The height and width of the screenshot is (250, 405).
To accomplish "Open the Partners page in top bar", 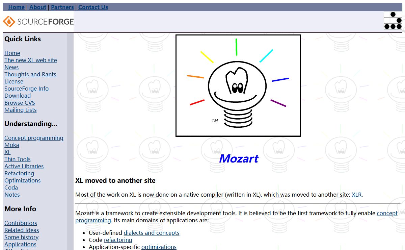I will click(62, 7).
